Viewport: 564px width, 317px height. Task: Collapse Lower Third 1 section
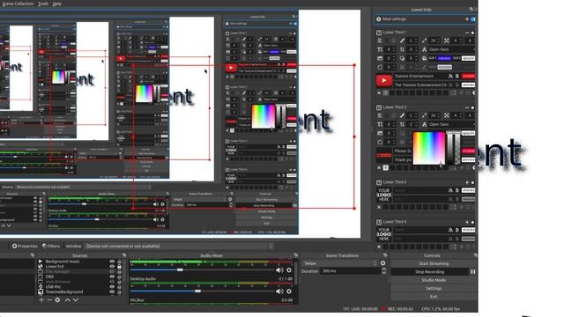[x=467, y=33]
